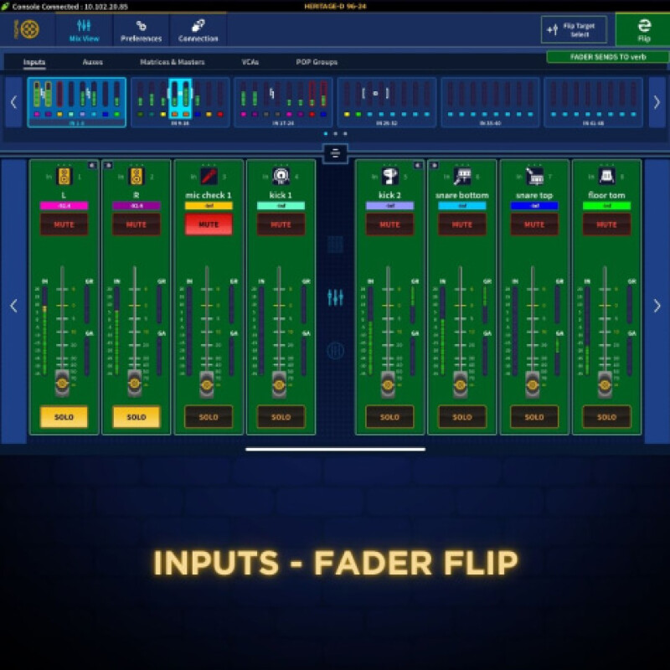Click the floor tom channel icon
Screen dimensions: 670x670
coord(606,176)
